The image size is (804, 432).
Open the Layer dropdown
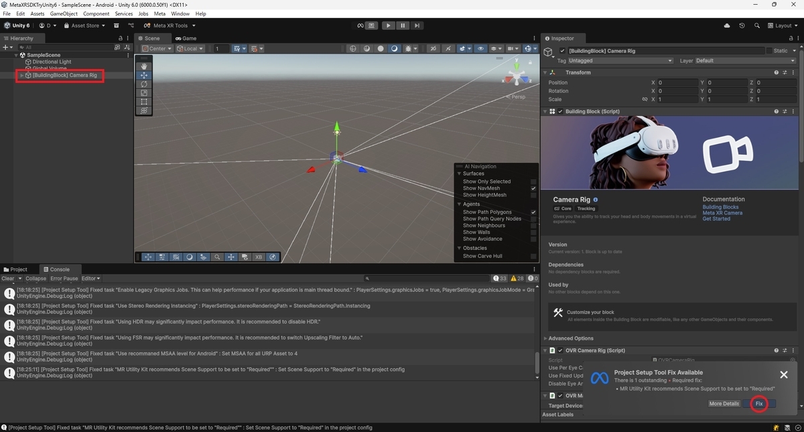tap(746, 60)
